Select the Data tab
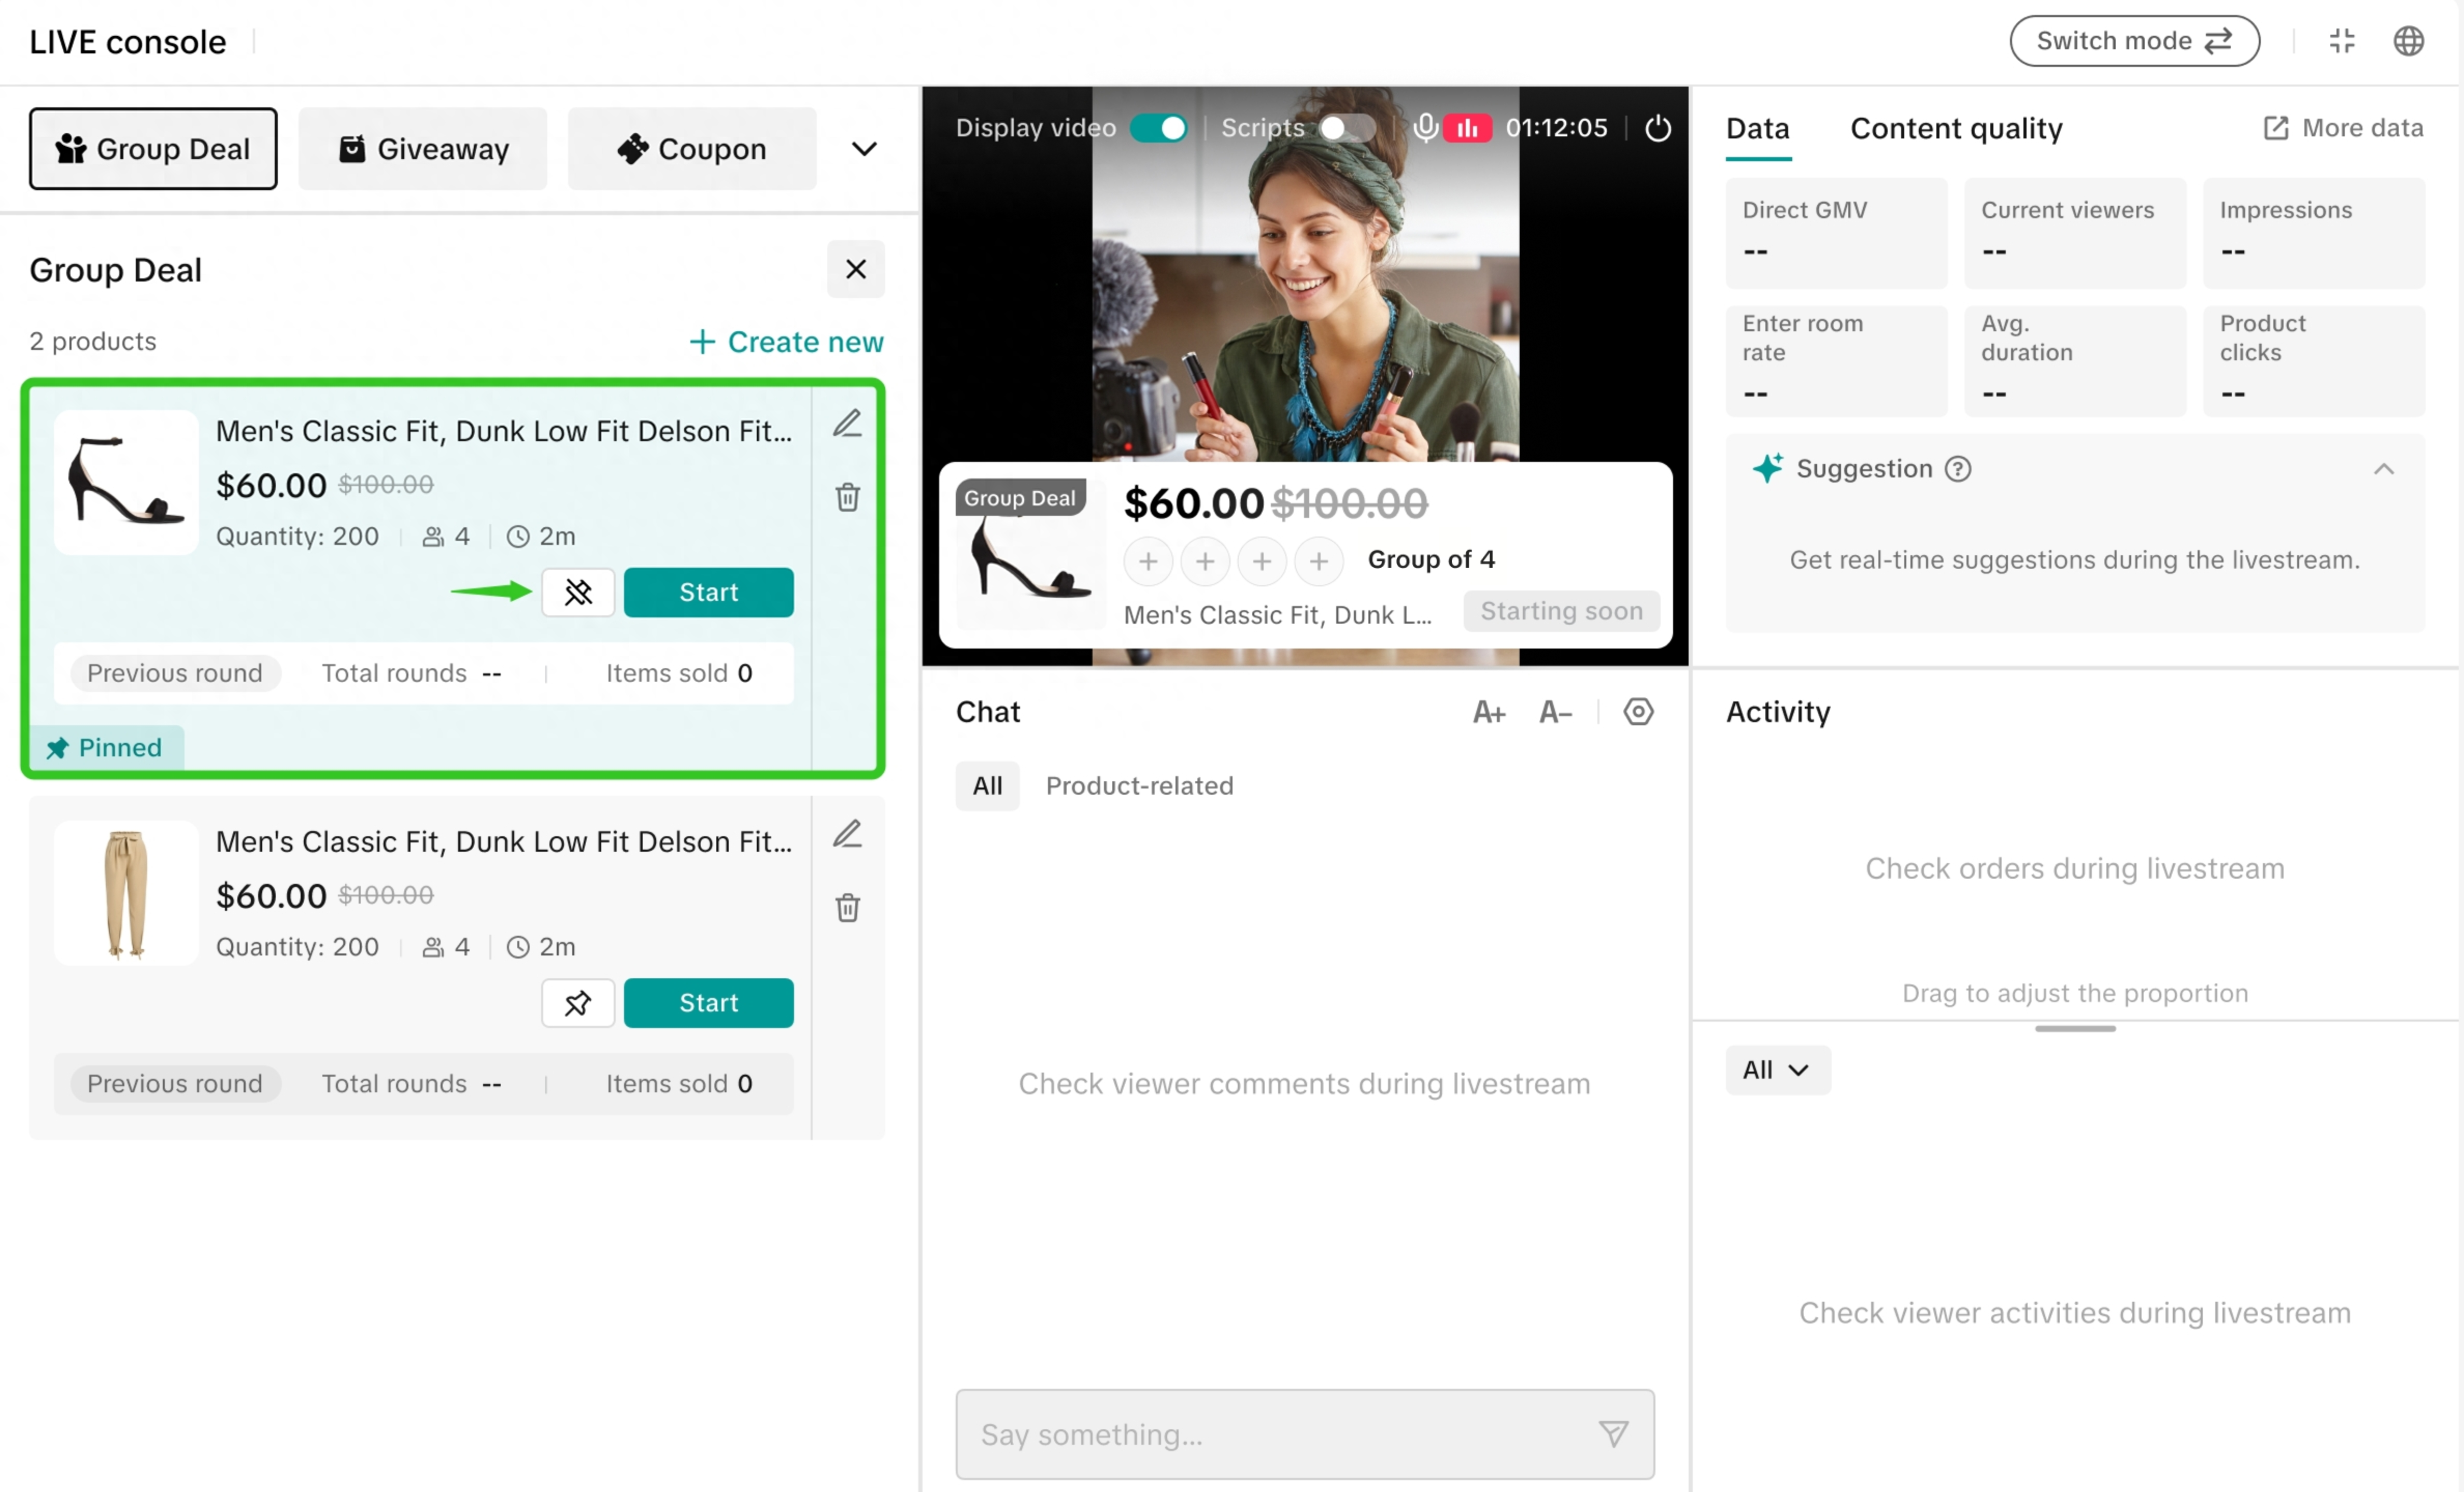This screenshot has width=2464, height=1492. [x=1758, y=128]
